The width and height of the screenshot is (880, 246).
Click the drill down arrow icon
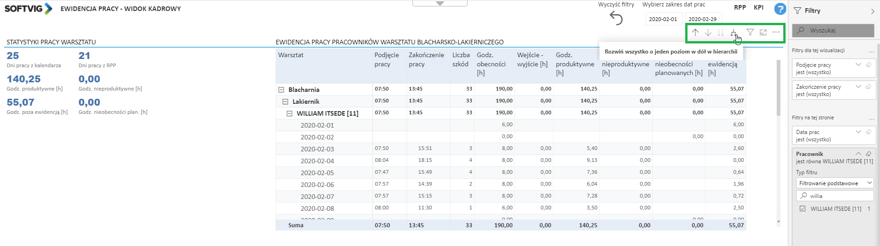708,32
